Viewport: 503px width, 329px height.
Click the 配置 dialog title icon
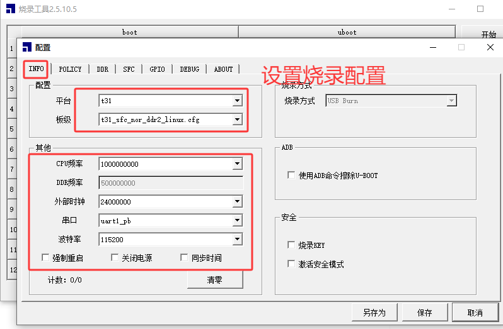click(x=27, y=47)
